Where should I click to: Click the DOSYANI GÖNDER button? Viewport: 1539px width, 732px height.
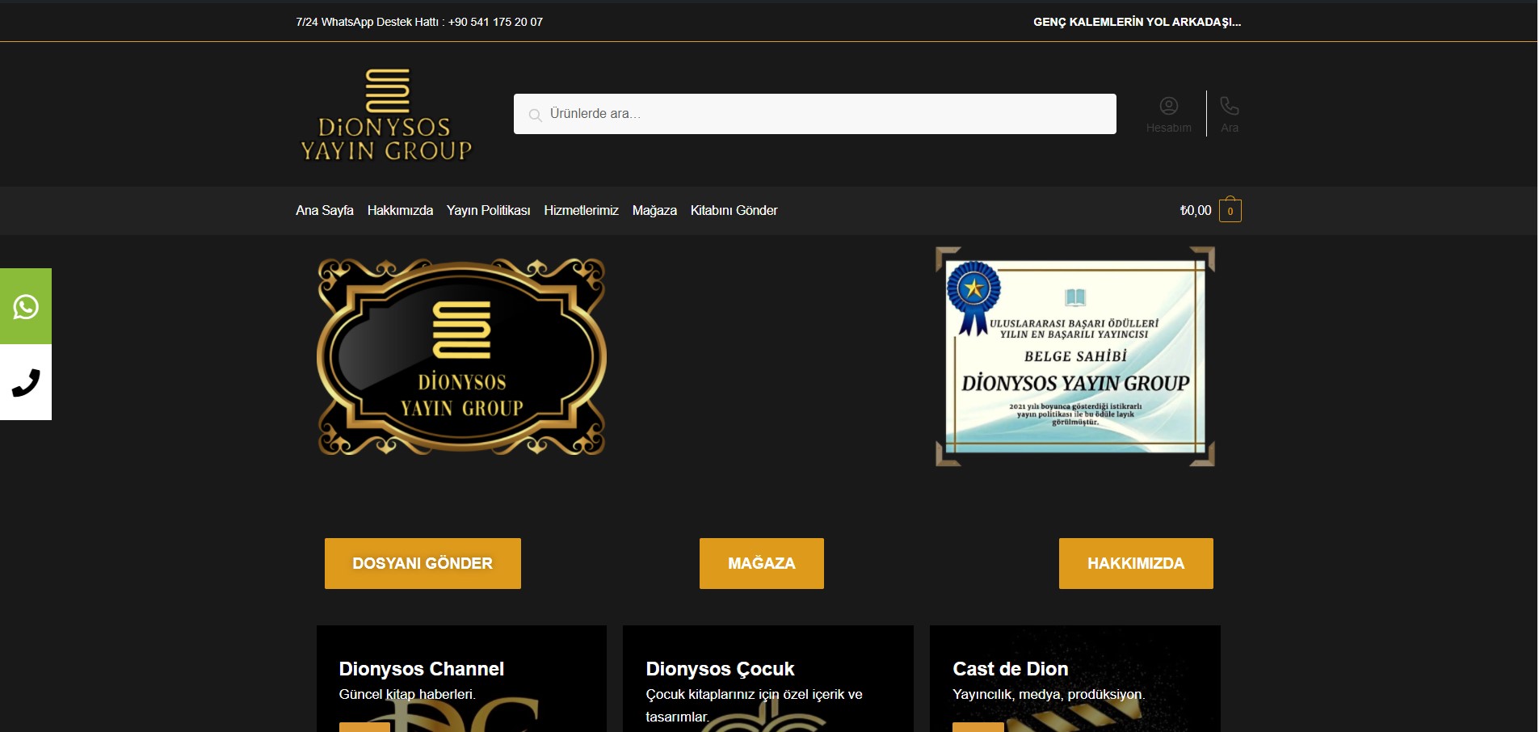click(423, 563)
